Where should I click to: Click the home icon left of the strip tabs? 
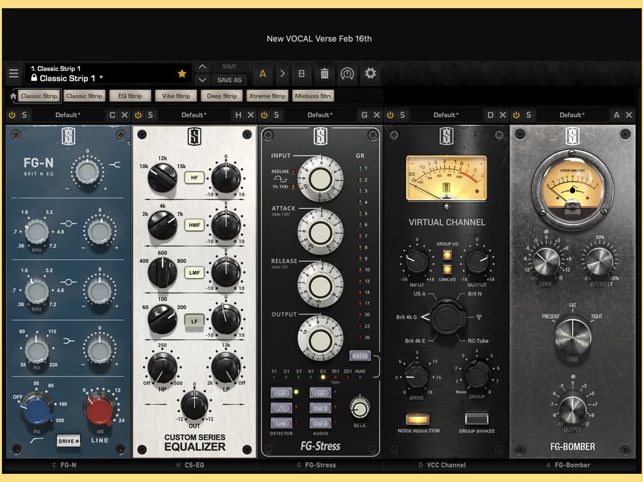click(13, 96)
